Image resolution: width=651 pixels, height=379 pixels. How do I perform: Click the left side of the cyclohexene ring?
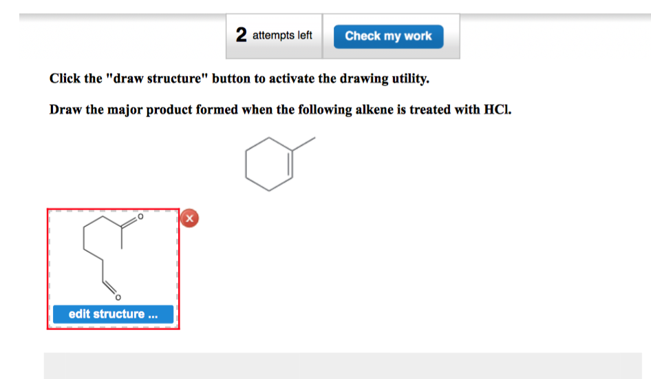(246, 165)
